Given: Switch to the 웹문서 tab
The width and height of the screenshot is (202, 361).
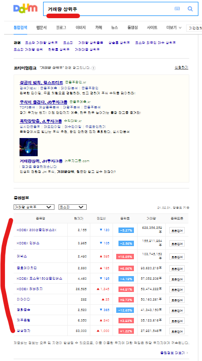Looking at the screenshot, I should pos(41,28).
